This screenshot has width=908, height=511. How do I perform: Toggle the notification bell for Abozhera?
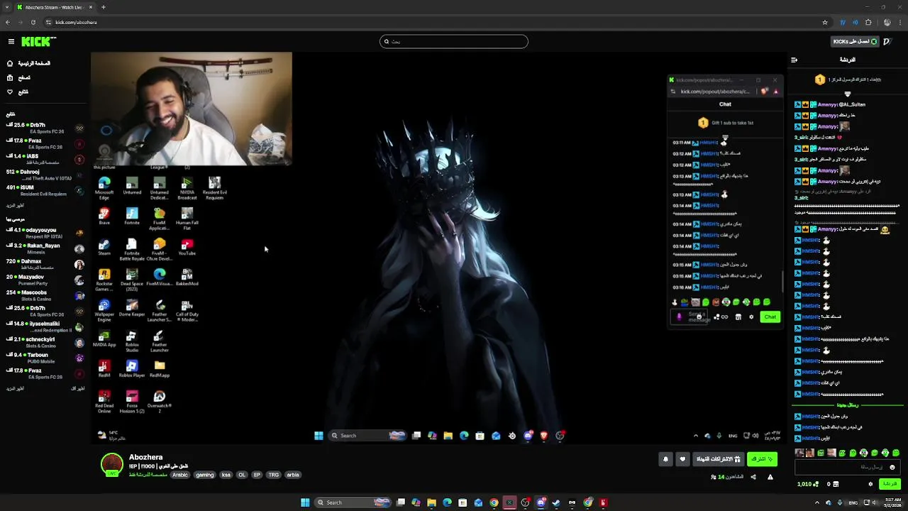(x=665, y=459)
